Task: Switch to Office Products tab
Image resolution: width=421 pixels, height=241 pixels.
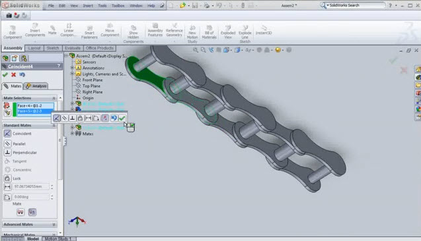Action: click(100, 48)
